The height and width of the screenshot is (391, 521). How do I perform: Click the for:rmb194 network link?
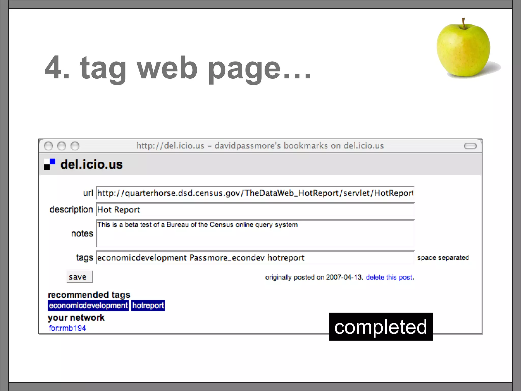(x=67, y=328)
